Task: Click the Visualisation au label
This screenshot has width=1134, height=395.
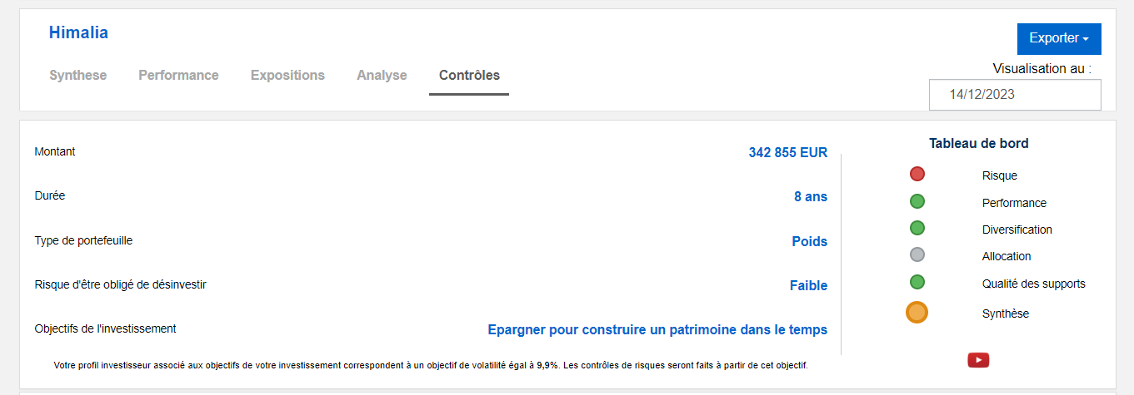Action: 1042,69
